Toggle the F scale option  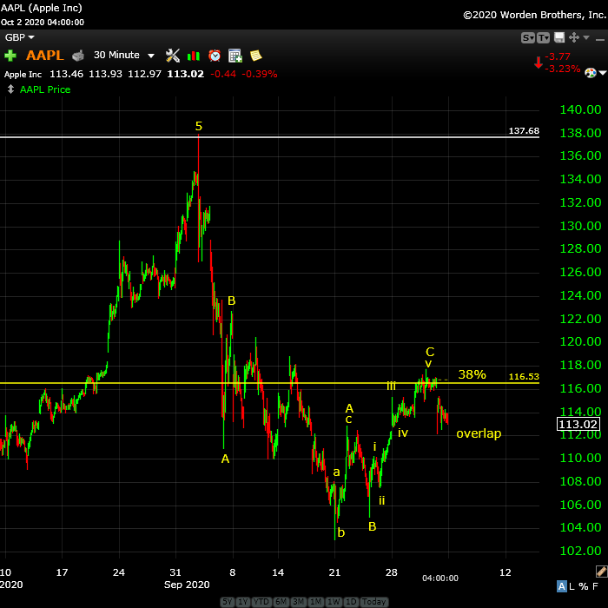(x=595, y=586)
